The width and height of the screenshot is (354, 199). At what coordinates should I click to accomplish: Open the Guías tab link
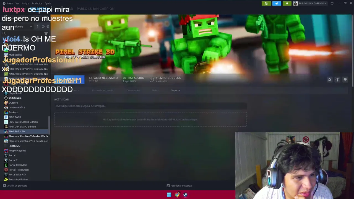(x=155, y=90)
